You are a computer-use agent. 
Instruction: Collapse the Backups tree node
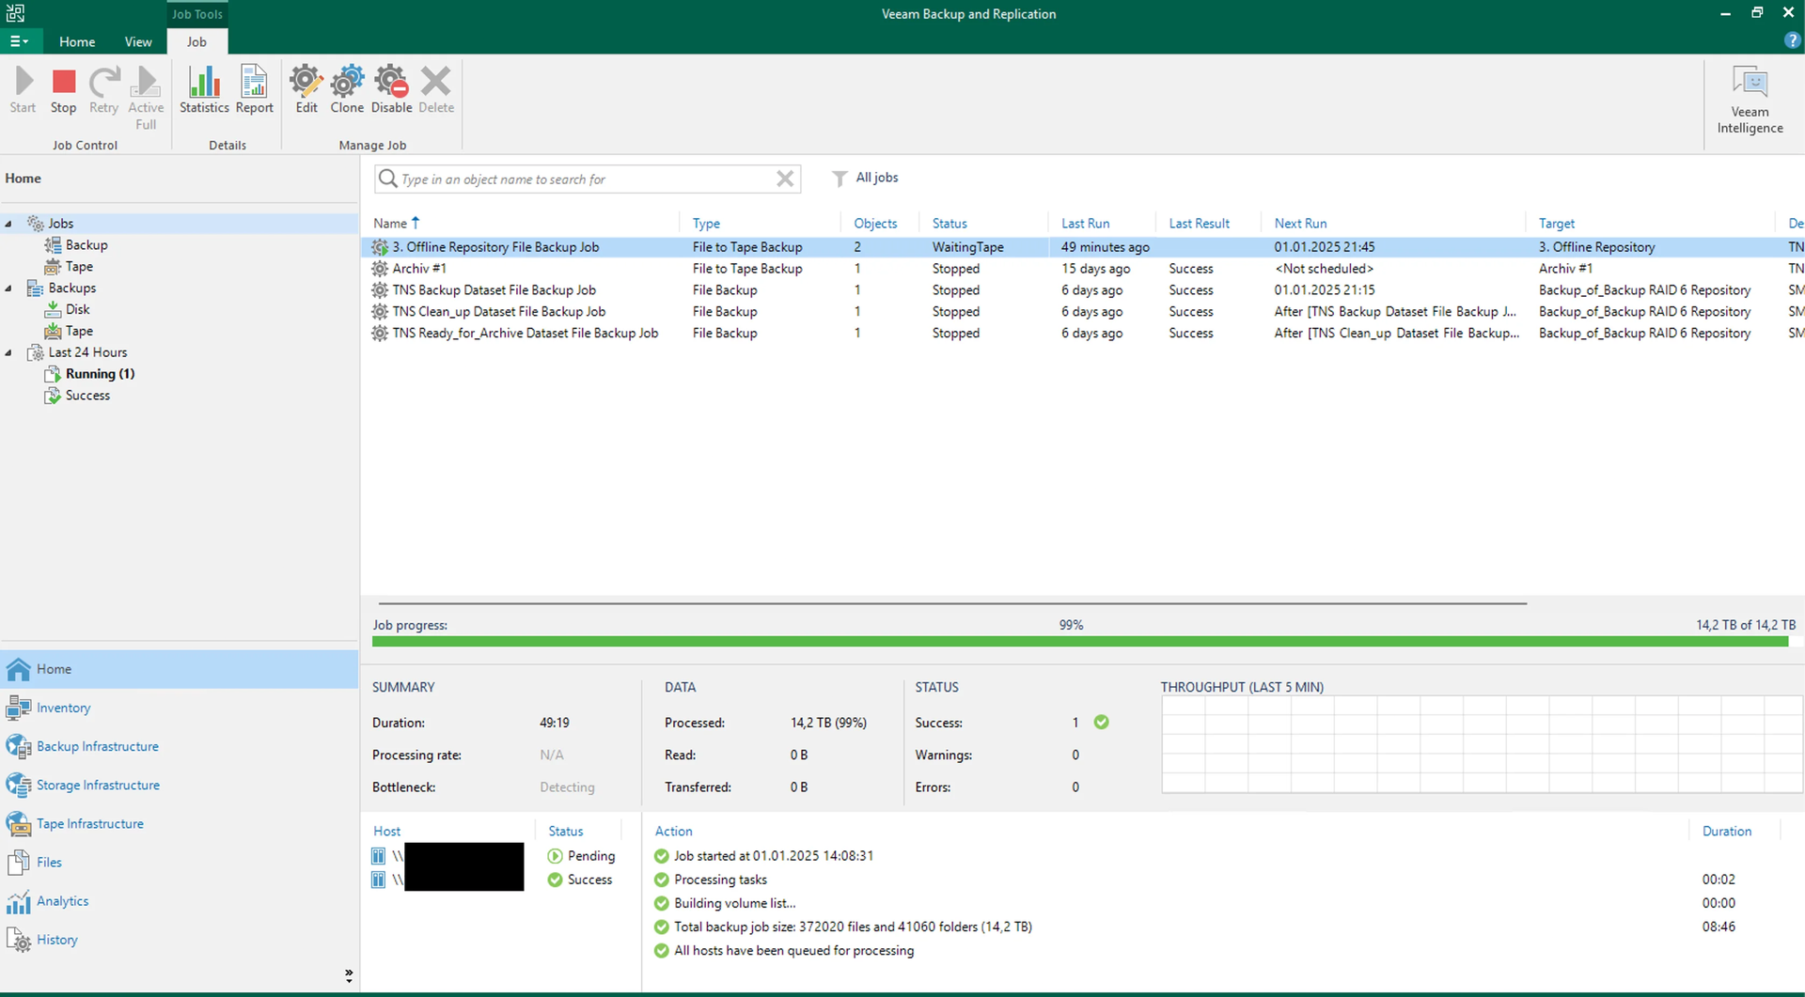click(x=8, y=288)
